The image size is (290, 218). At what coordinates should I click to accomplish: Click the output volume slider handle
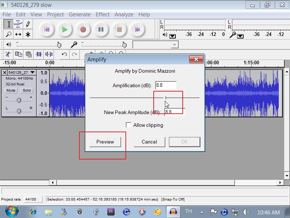tap(59, 45)
